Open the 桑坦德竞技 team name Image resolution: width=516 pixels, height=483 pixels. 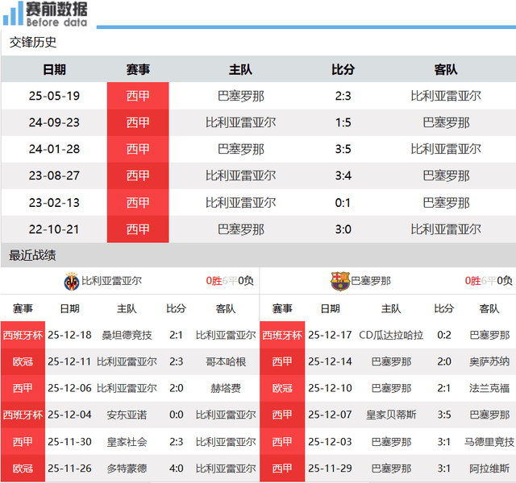point(127,335)
